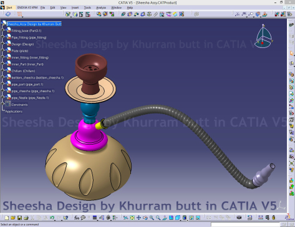Toggle the Hide/Show icon

click(x=191, y=218)
